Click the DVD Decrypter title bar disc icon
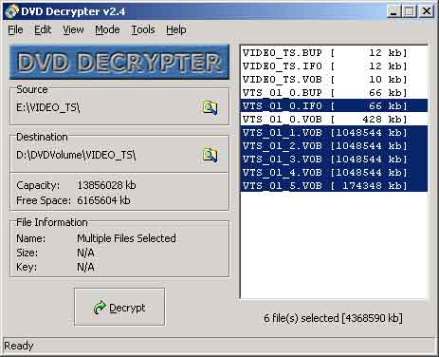This screenshot has width=439, height=357. point(12,11)
